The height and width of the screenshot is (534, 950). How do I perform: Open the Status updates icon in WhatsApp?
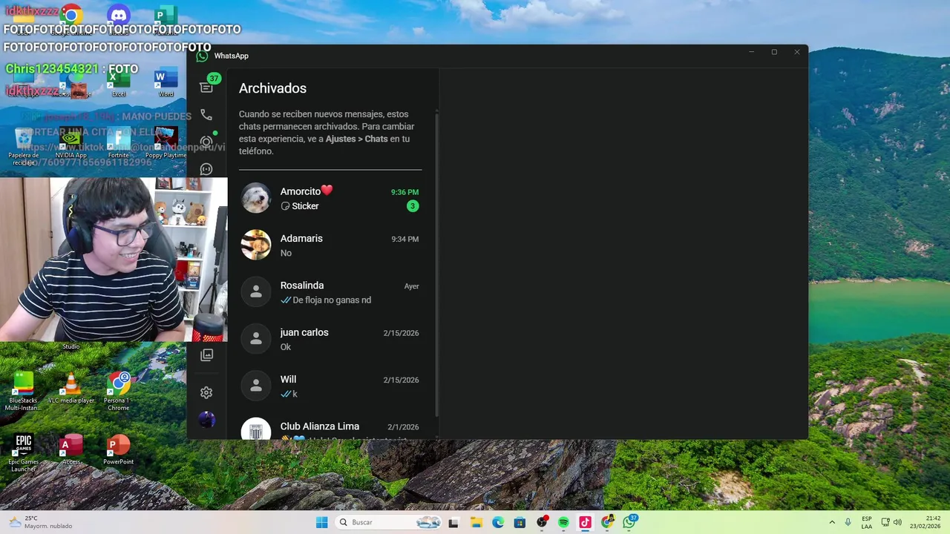coord(206,142)
